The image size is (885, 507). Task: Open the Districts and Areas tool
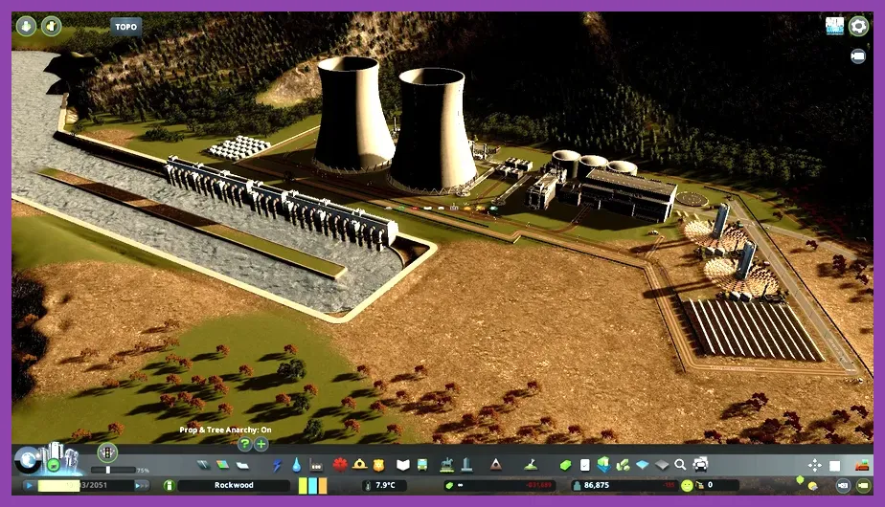tap(242, 465)
